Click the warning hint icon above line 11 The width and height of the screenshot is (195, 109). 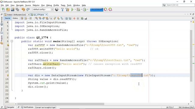point(8,45)
